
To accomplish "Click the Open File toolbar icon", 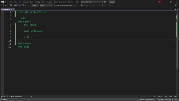I will coord(15,5).
